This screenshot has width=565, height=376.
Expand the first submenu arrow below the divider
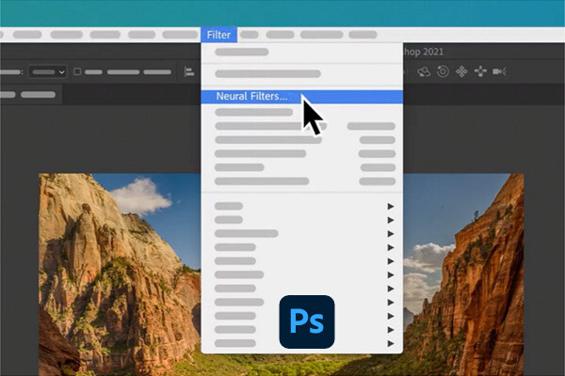tap(390, 206)
